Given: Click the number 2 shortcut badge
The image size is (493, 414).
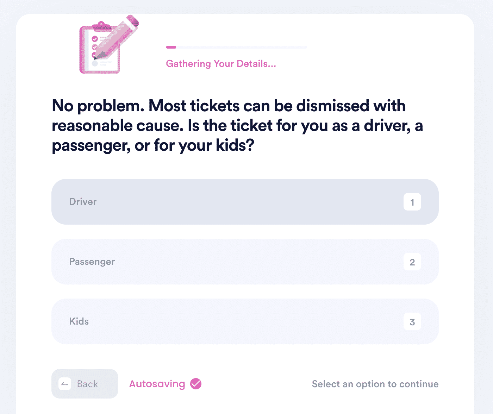Looking at the screenshot, I should [412, 262].
